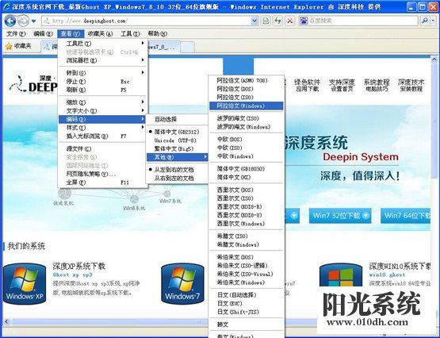
Task: Go back with the Back arrow button
Action: (10, 21)
